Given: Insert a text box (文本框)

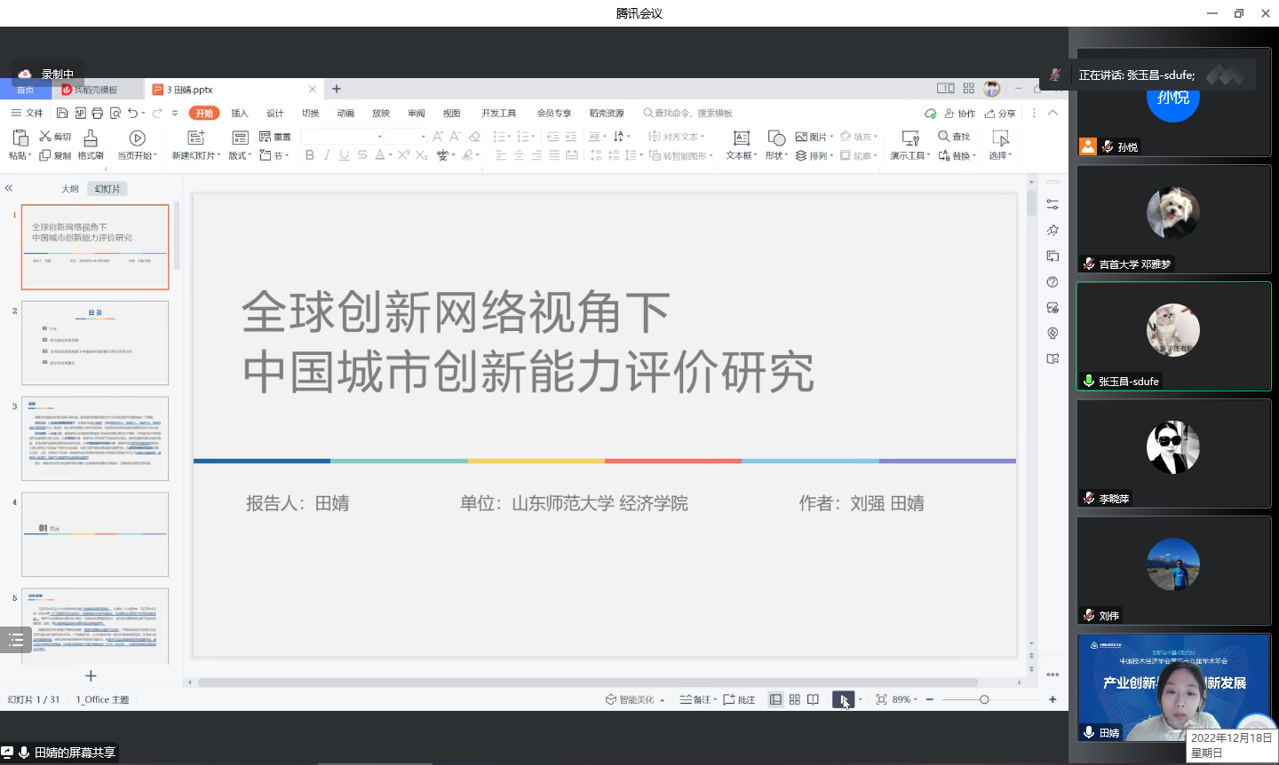Looking at the screenshot, I should coord(741,138).
